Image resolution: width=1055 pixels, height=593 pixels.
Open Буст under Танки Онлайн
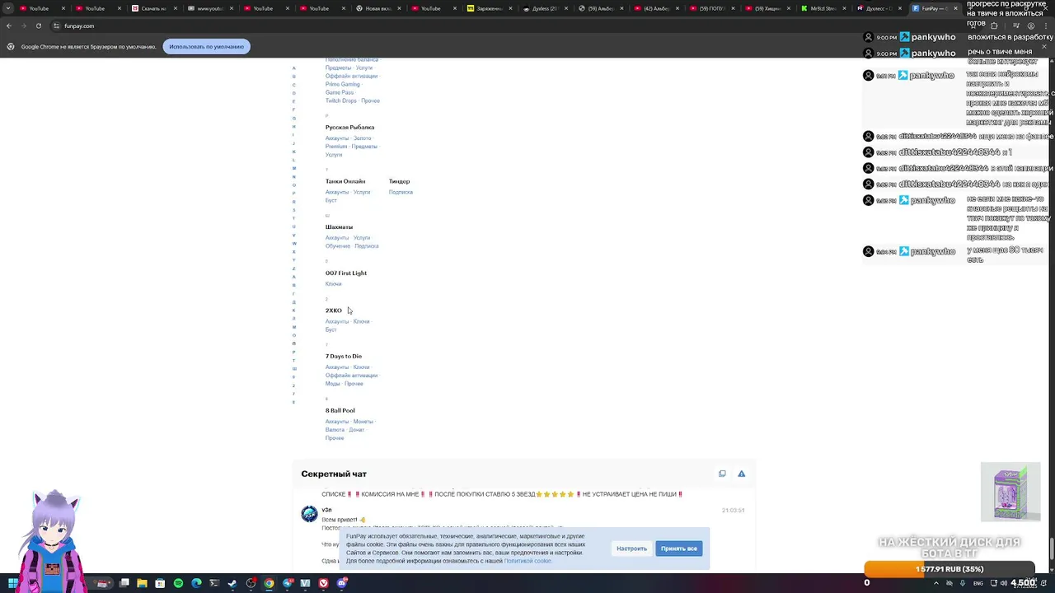pyautogui.click(x=331, y=200)
